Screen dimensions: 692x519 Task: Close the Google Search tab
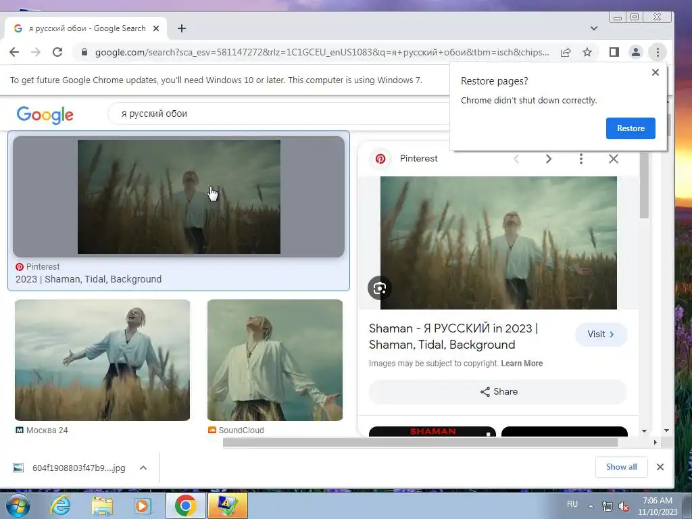click(156, 28)
